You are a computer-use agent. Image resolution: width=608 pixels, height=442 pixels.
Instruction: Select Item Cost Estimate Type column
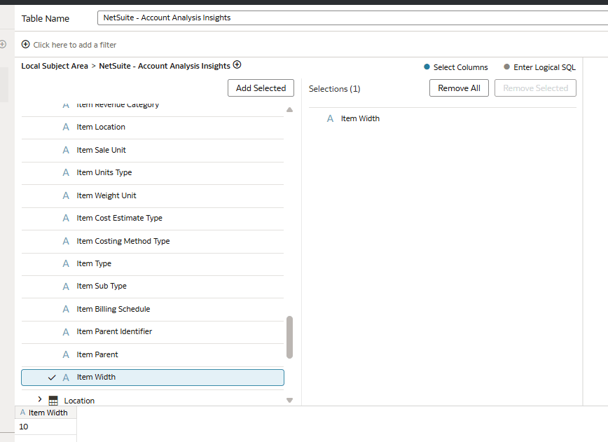tap(153, 219)
